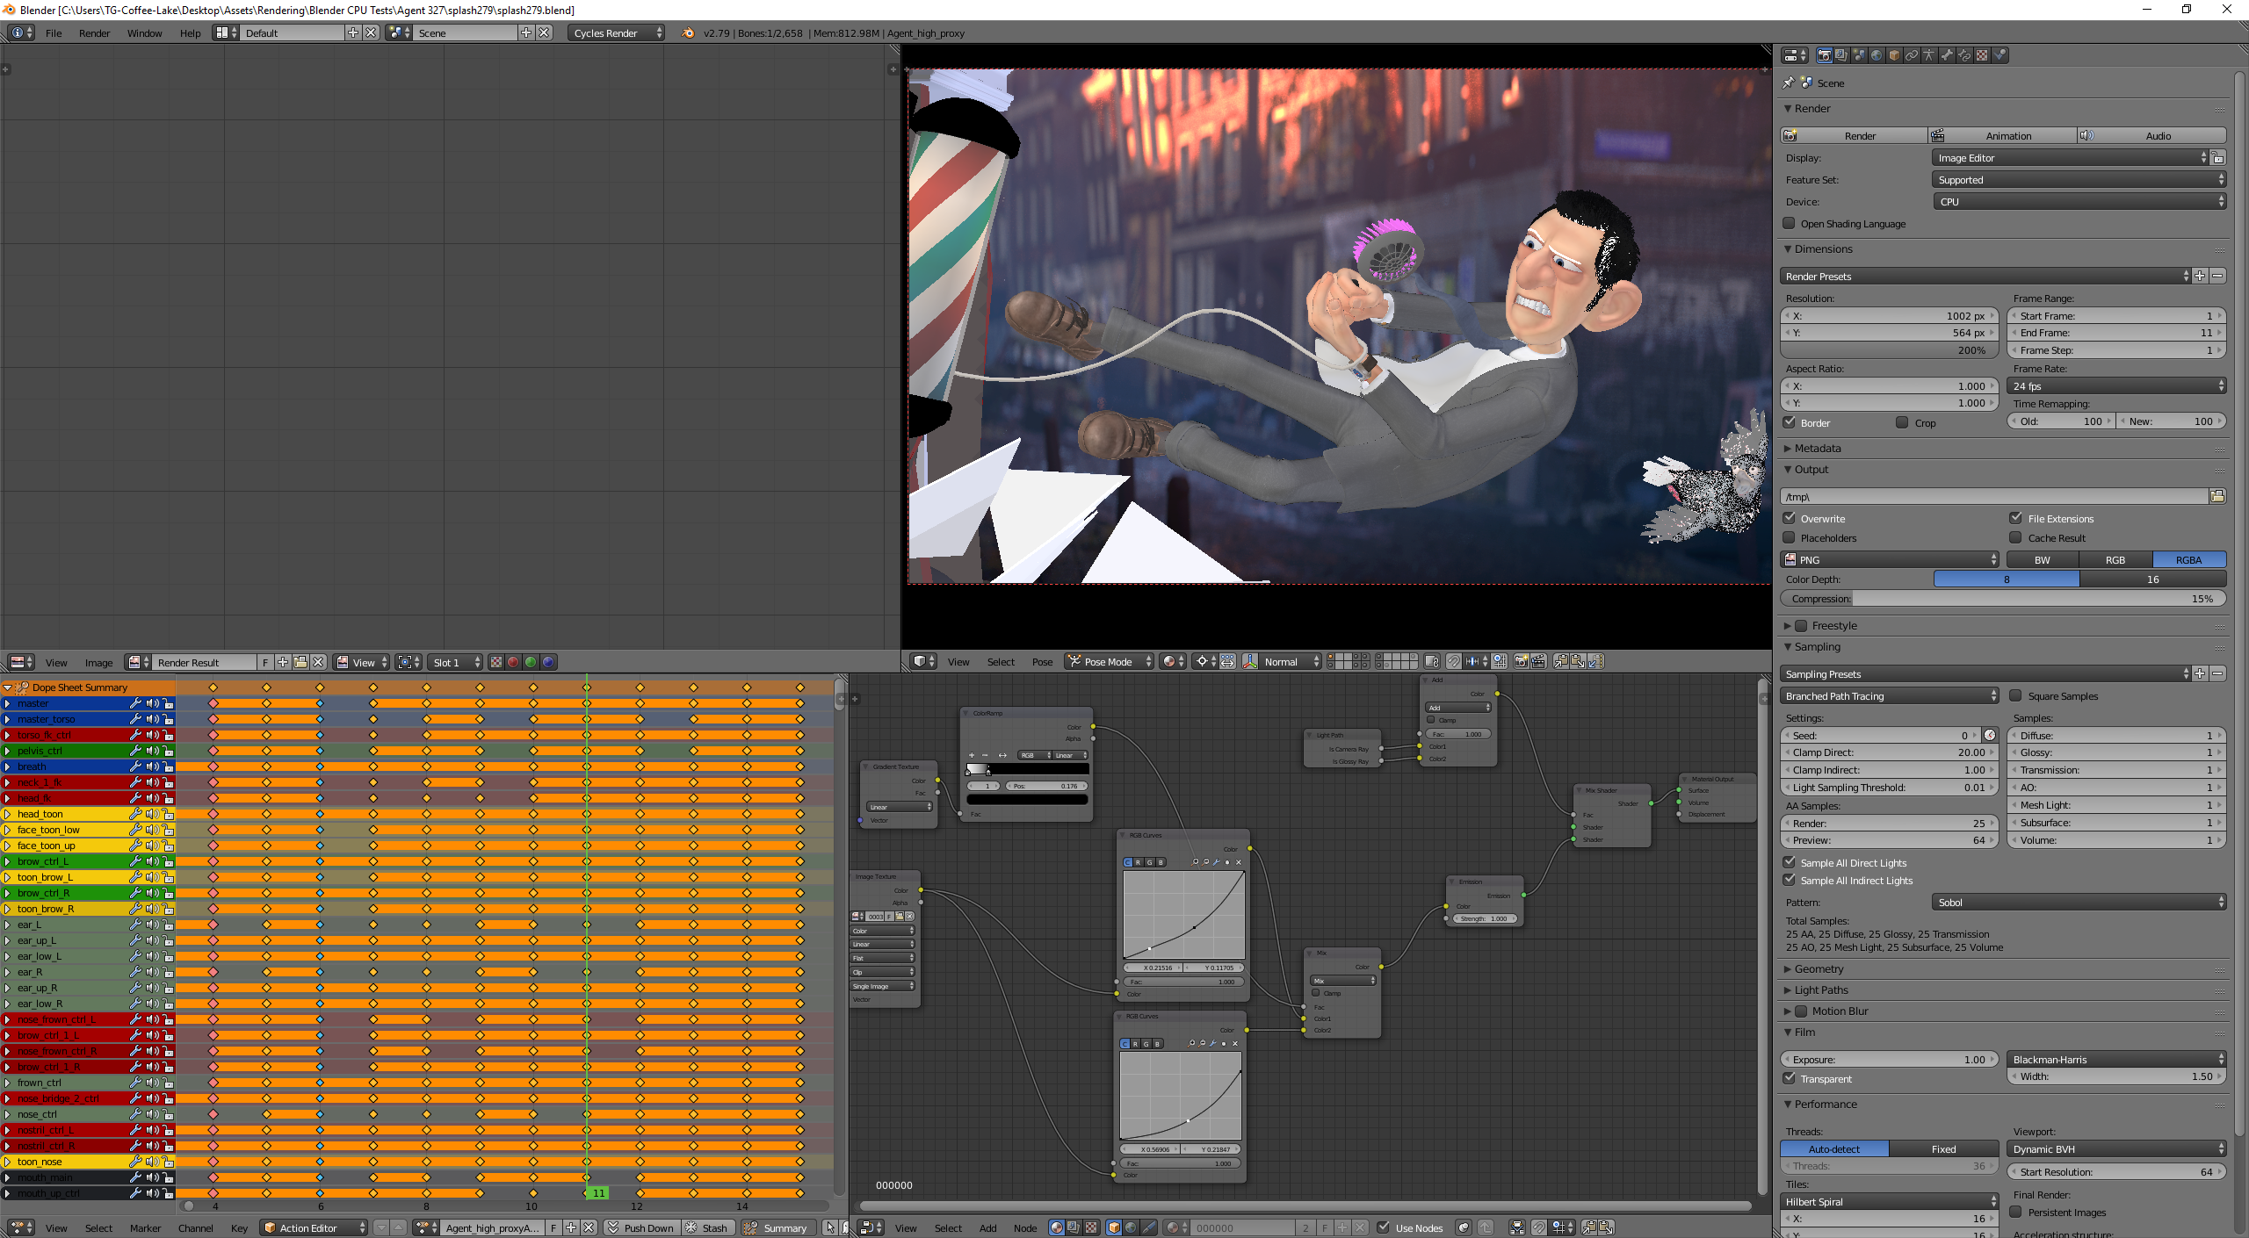Viewport: 2249px width, 1238px height.
Task: Click the Stash action button
Action: tap(706, 1227)
